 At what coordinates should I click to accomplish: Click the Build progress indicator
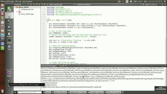(161, 88)
